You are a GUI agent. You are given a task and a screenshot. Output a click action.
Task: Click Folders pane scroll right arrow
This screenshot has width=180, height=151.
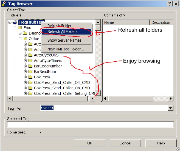click(92, 98)
